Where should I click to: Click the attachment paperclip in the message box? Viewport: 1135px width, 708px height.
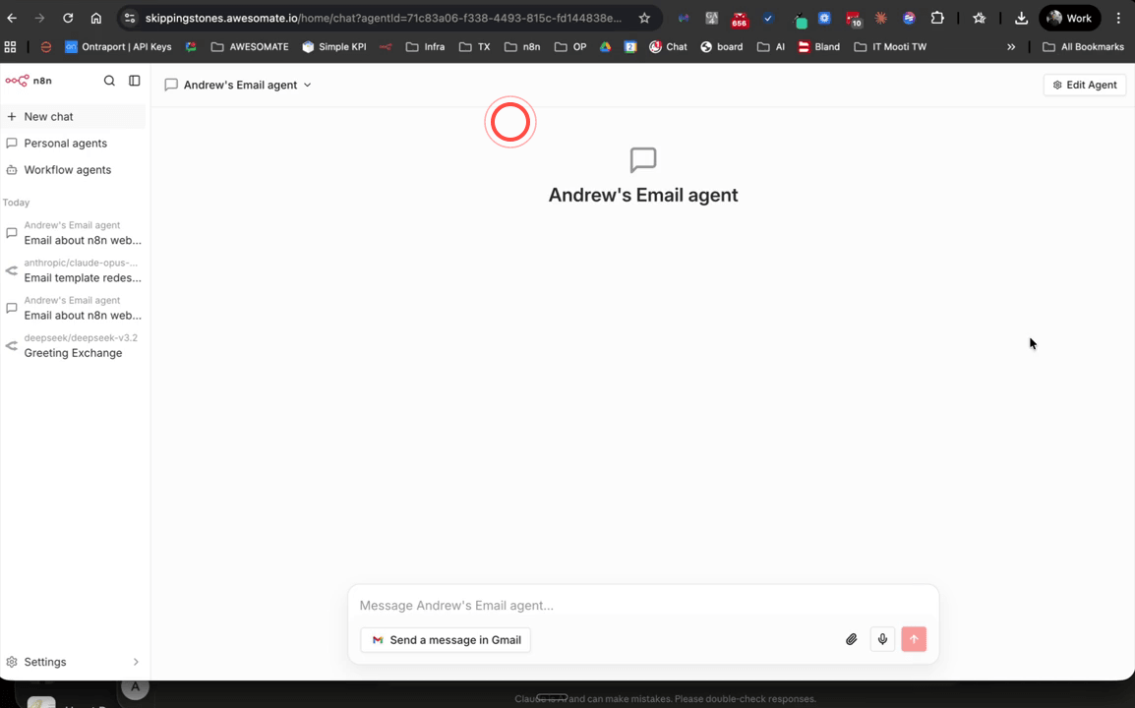pos(851,639)
